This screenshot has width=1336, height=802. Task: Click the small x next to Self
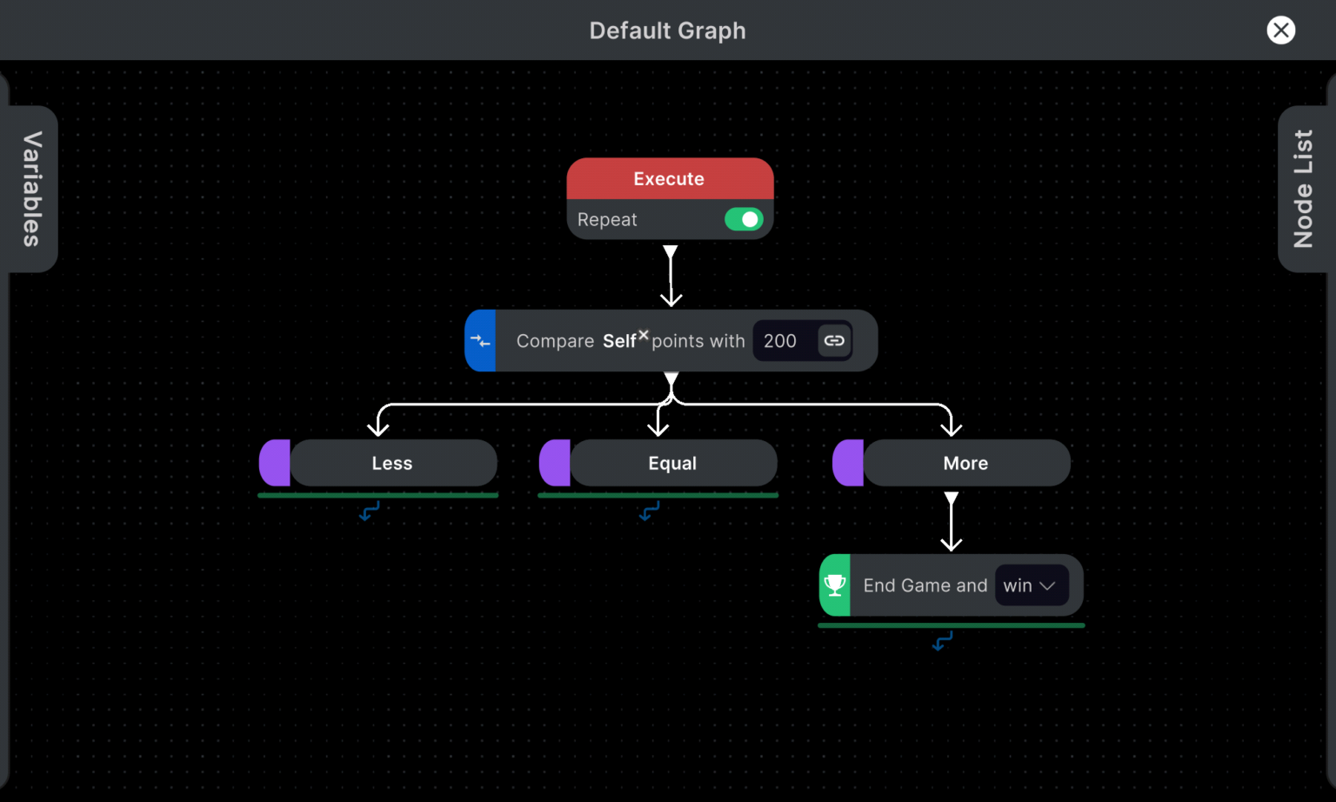pyautogui.click(x=644, y=335)
